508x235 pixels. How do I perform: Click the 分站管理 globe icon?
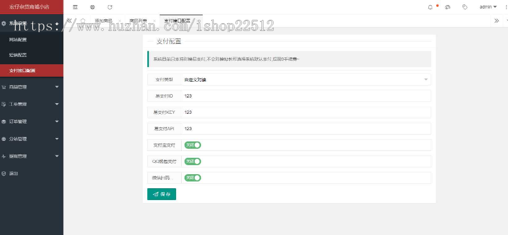pyautogui.click(x=4, y=139)
